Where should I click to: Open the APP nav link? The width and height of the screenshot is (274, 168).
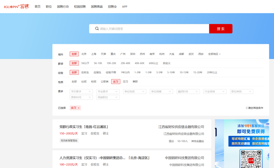[x=125, y=6]
